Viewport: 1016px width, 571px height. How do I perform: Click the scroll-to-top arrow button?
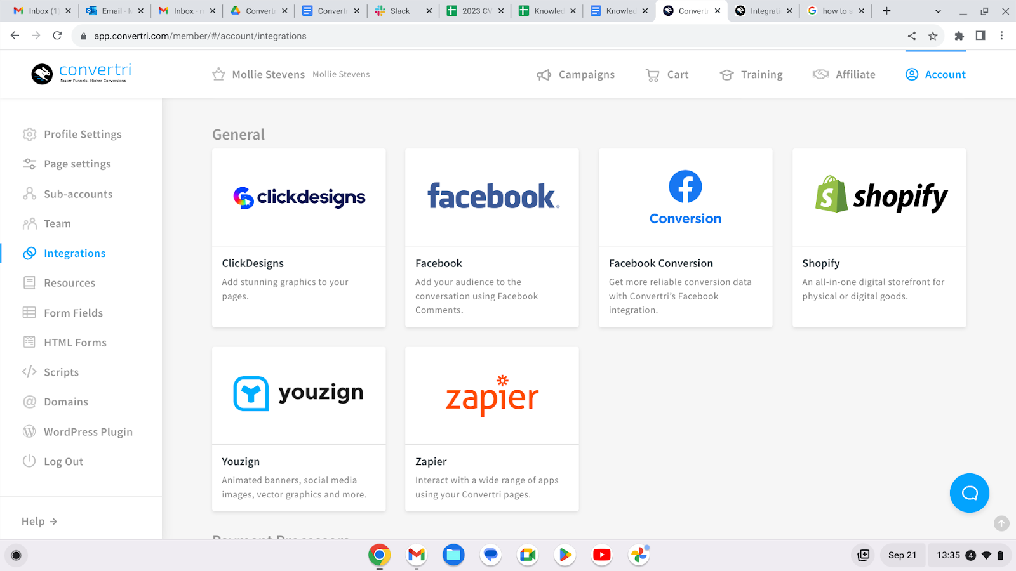pos(1001,523)
